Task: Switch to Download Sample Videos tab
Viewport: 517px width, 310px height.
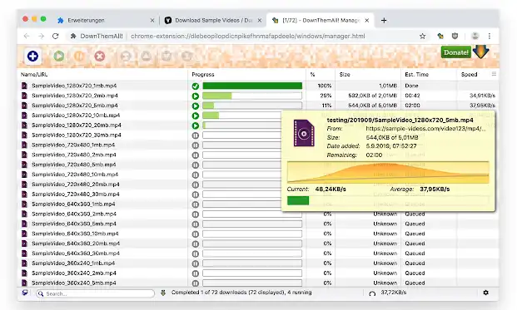Action: click(213, 21)
